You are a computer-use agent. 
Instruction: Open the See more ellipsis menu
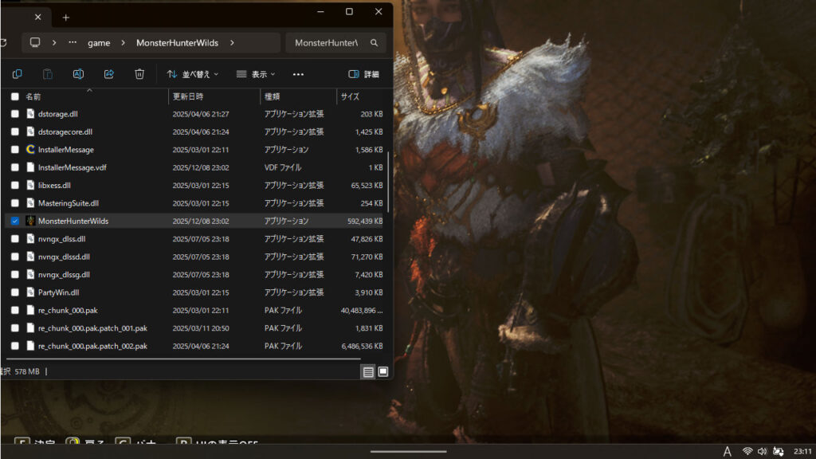click(298, 73)
